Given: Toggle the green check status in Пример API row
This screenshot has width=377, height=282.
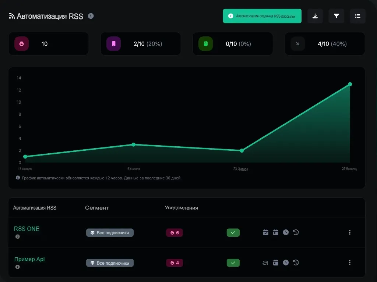Looking at the screenshot, I should (x=233, y=263).
